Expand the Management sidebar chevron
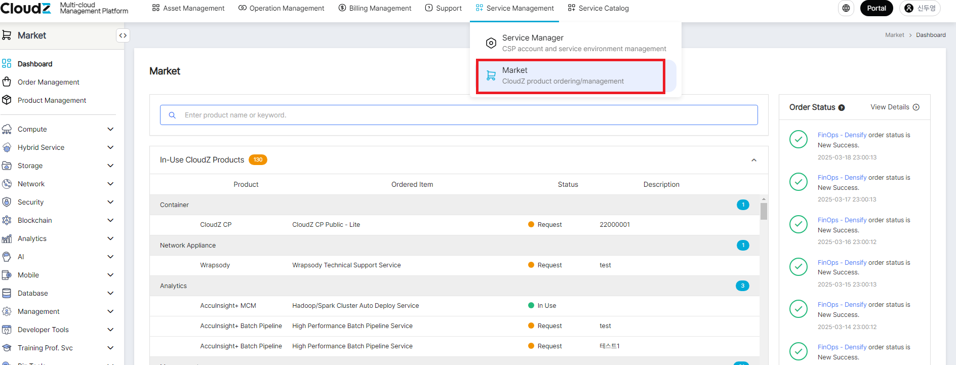 [x=110, y=311]
